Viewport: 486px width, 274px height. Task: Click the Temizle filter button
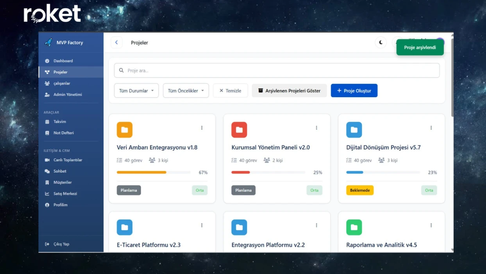(x=230, y=91)
